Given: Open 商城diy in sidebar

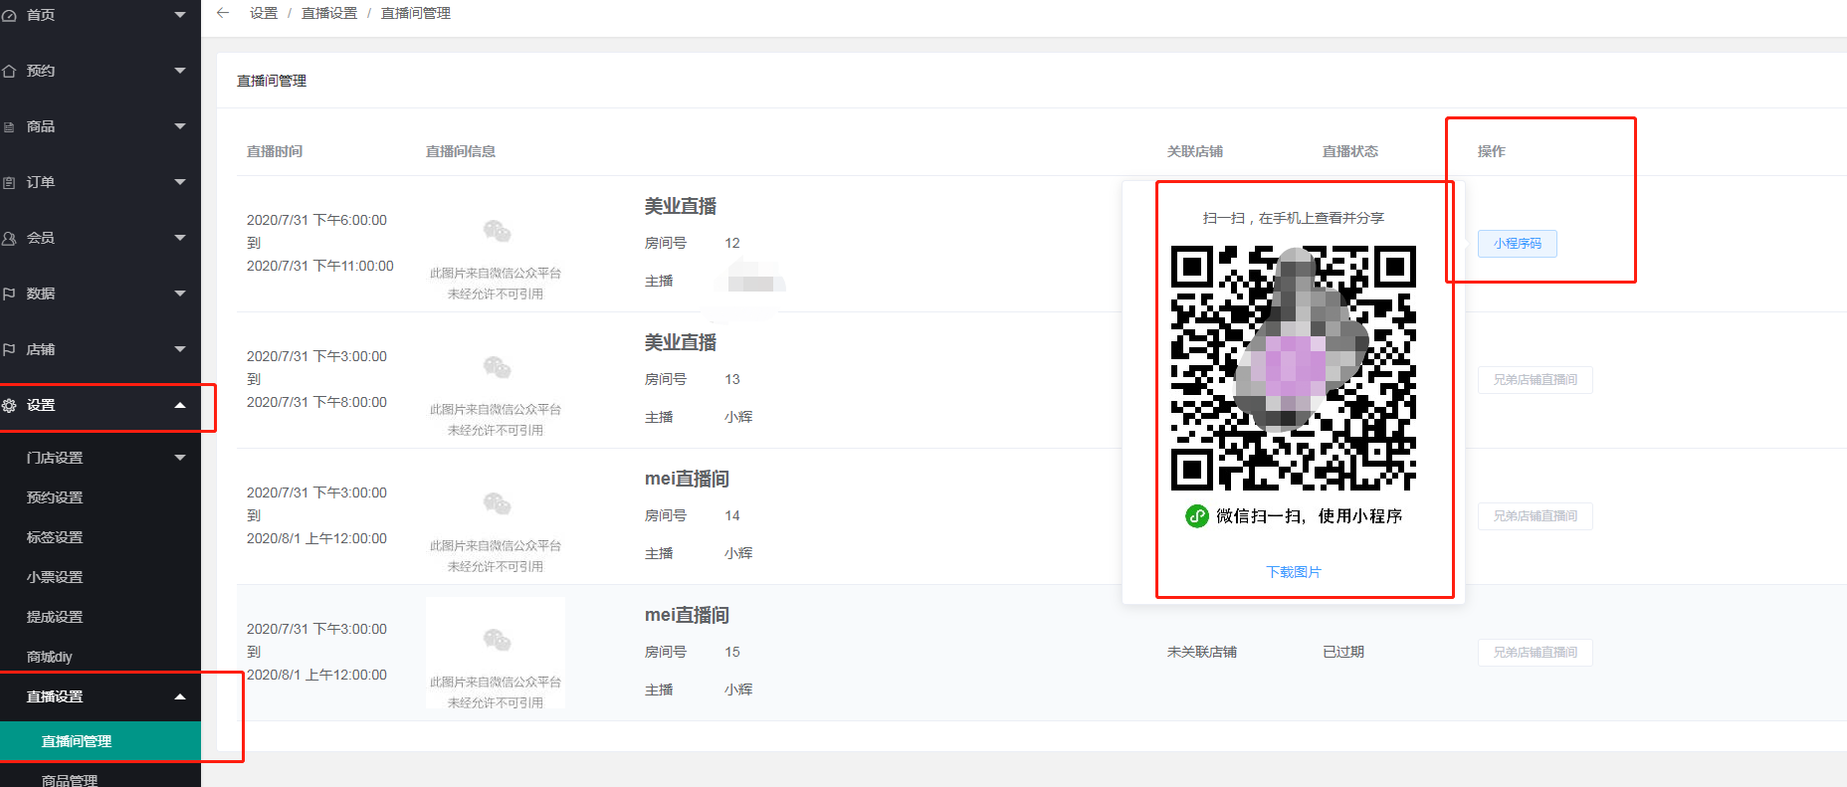Looking at the screenshot, I should (49, 657).
